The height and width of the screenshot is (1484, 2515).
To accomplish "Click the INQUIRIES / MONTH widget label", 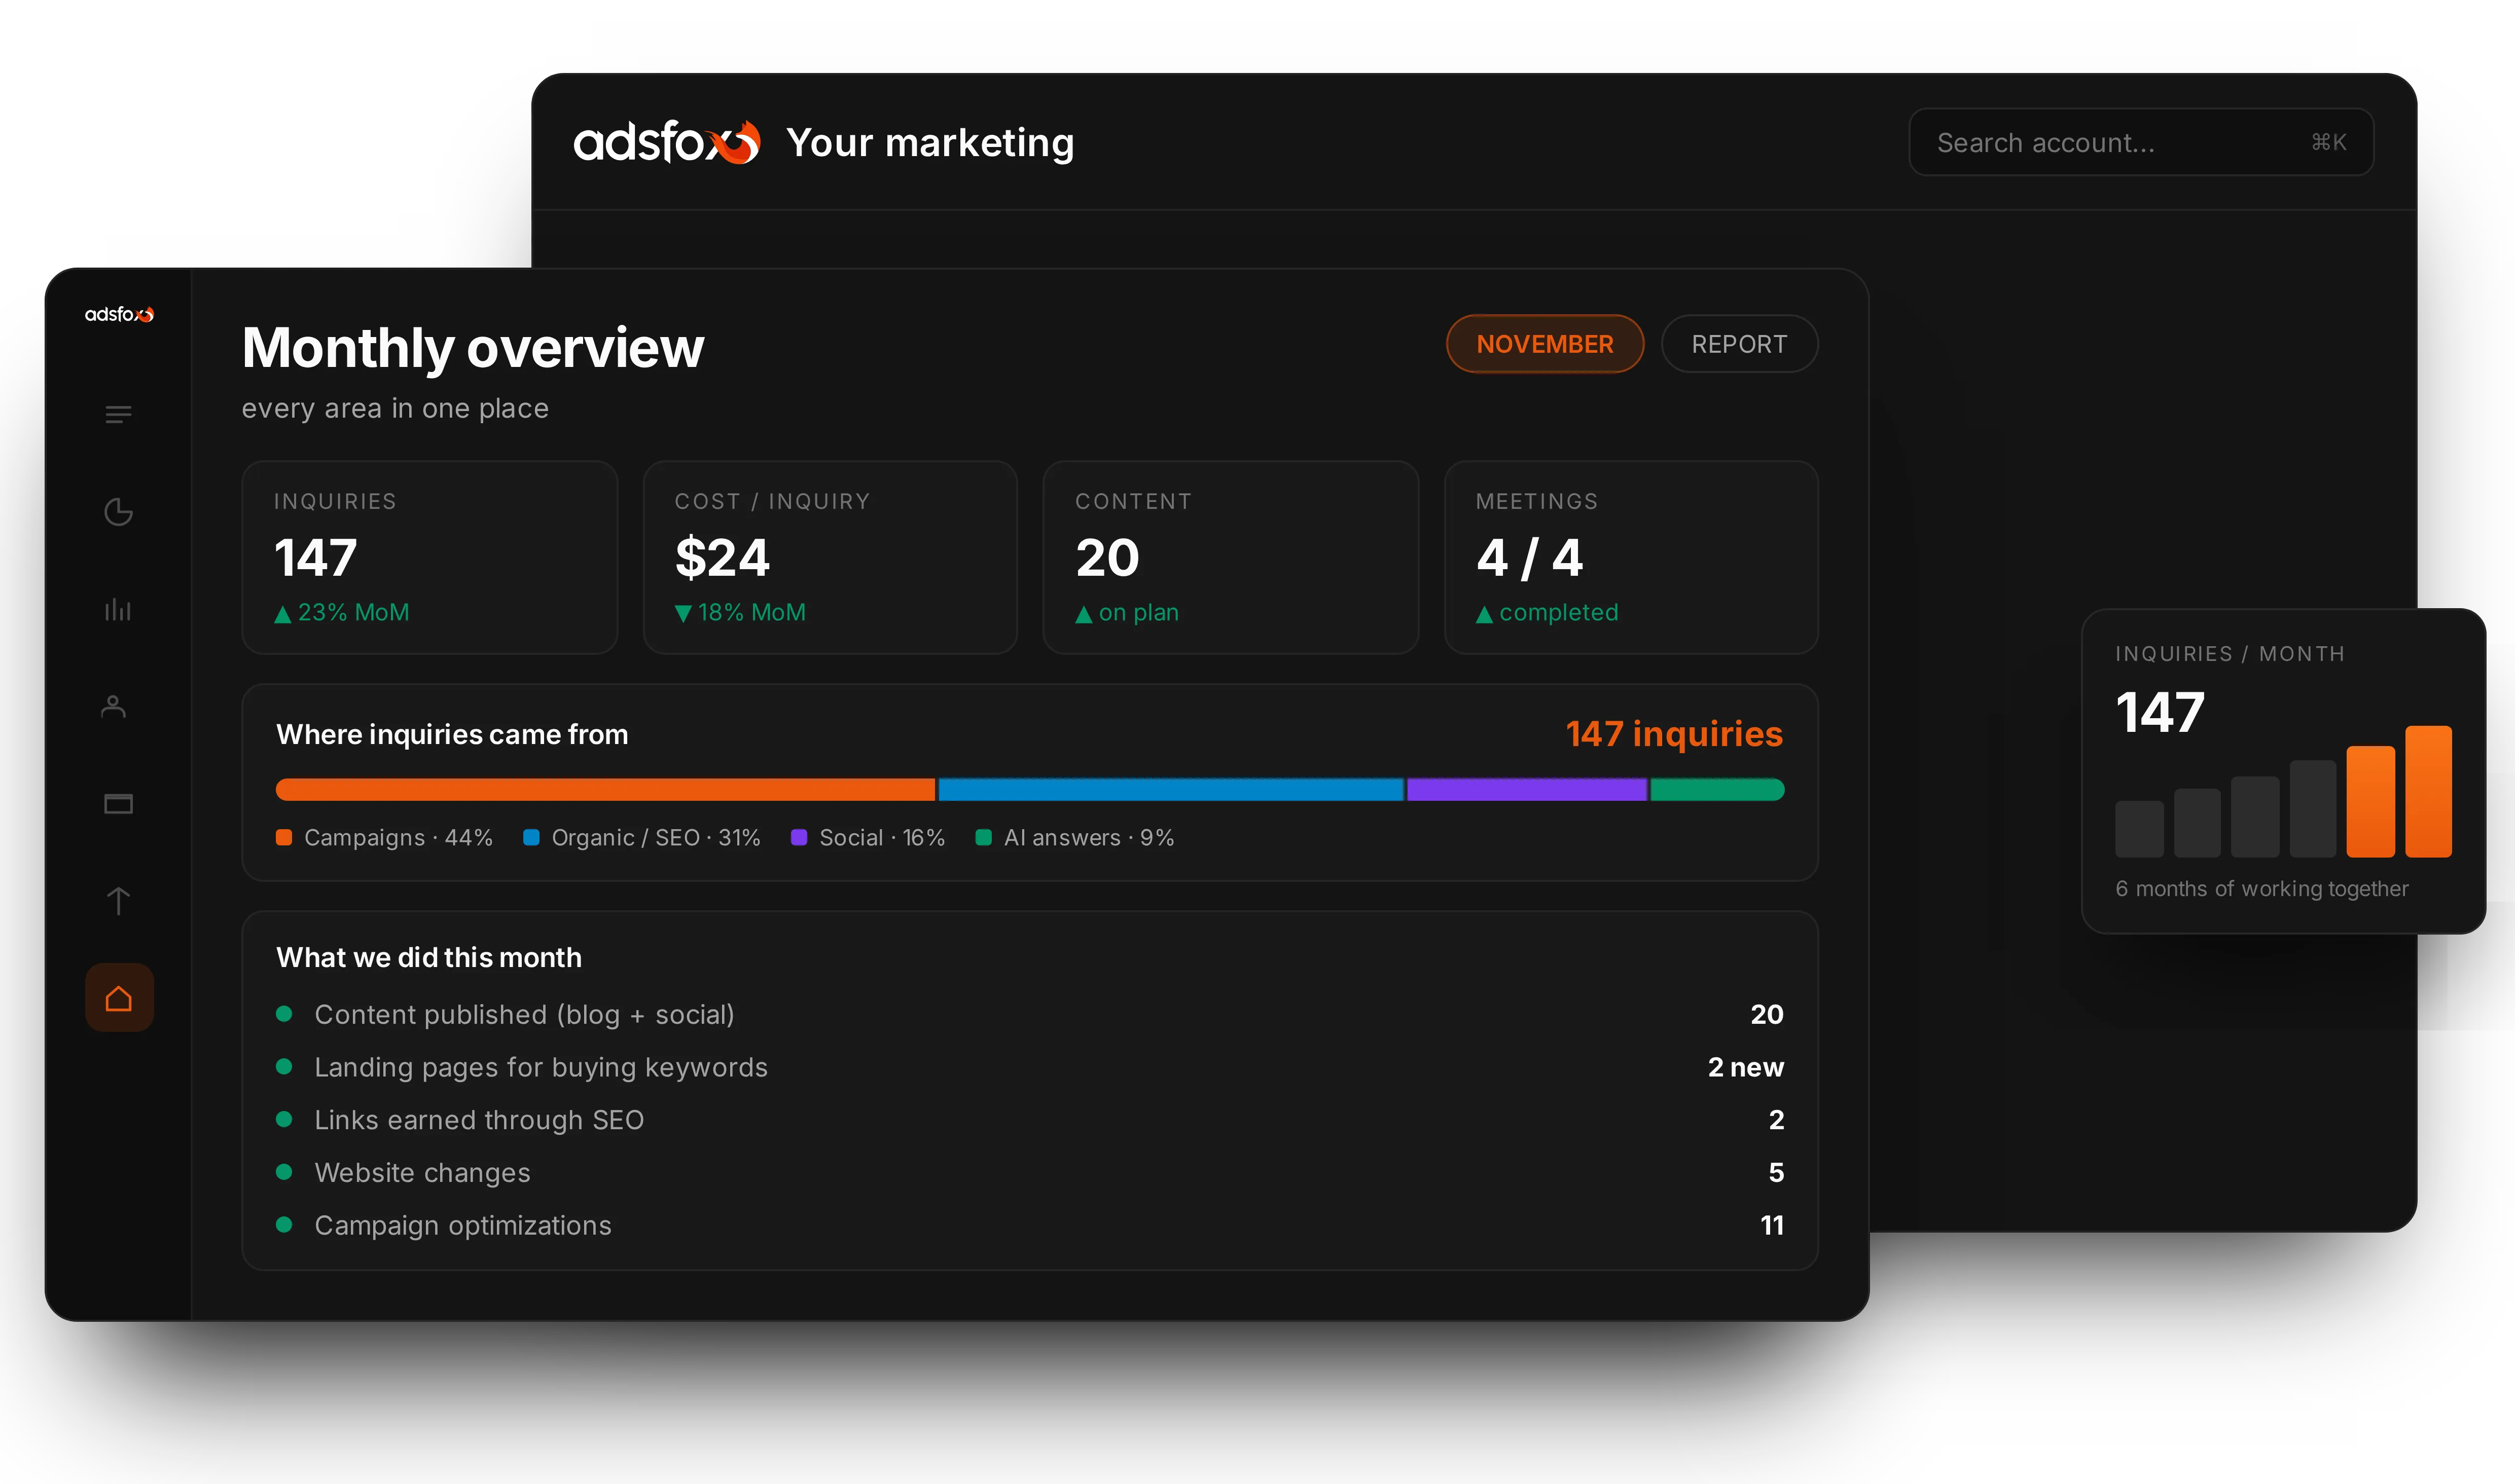I will click(2230, 653).
